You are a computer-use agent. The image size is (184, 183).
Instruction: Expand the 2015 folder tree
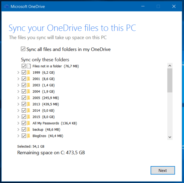pyautogui.click(x=18, y=117)
